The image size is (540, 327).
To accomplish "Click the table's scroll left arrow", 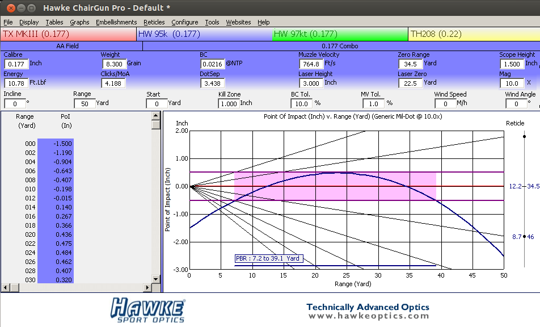I will 6,287.
